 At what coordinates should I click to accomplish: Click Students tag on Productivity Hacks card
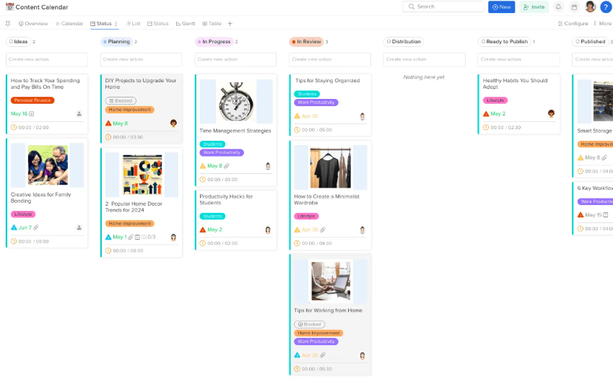pos(212,216)
